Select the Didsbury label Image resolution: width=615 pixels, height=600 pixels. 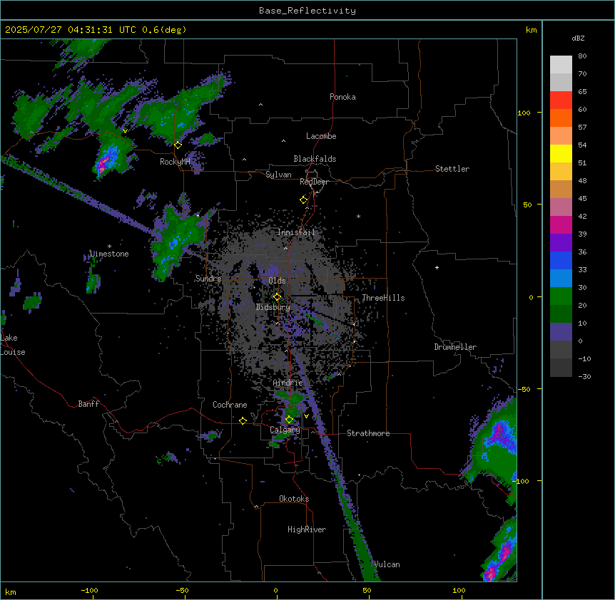point(273,307)
